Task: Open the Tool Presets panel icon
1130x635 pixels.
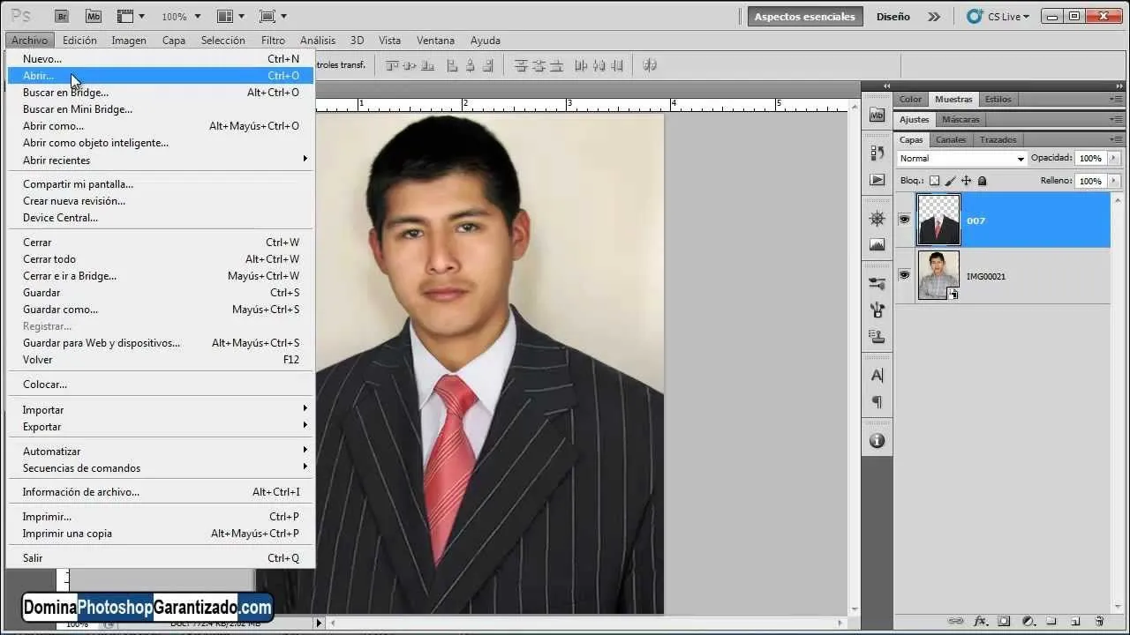Action: pos(877,283)
